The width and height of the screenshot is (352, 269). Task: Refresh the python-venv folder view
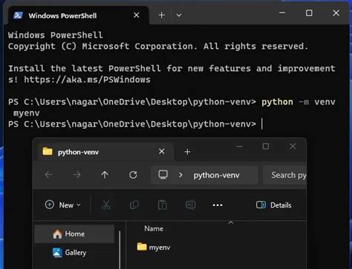(x=133, y=175)
